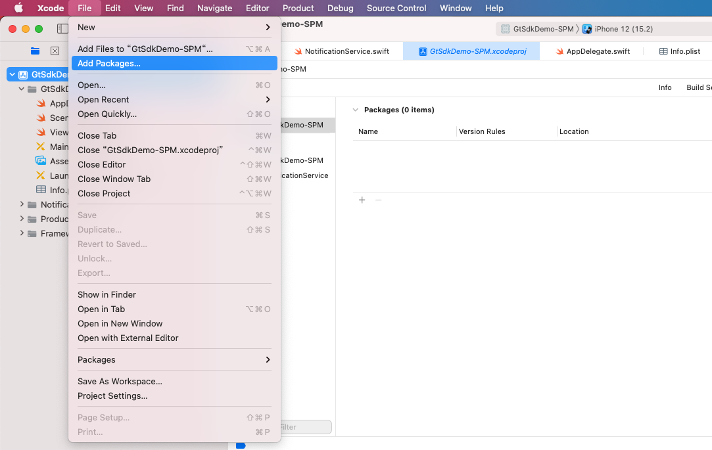Click the blue project root icon

pyautogui.click(x=23, y=74)
